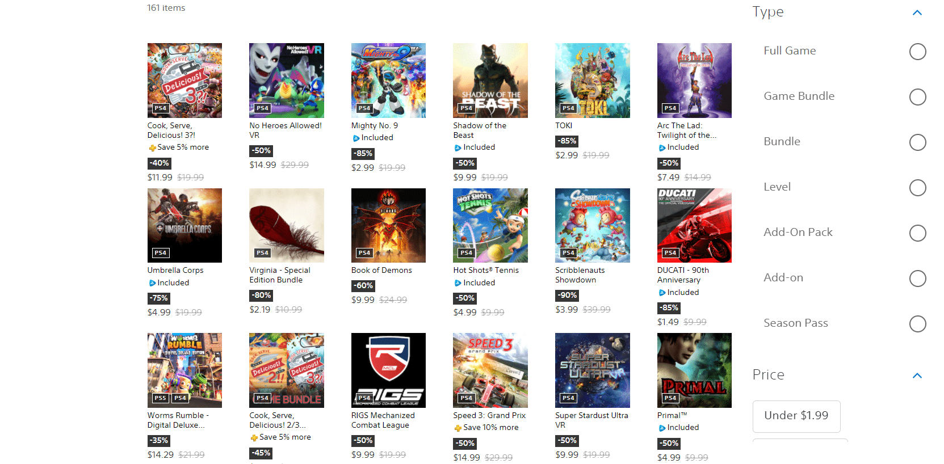Click PS5 badge on Worms Rumble cover
This screenshot has height=464, width=944.
point(161,398)
